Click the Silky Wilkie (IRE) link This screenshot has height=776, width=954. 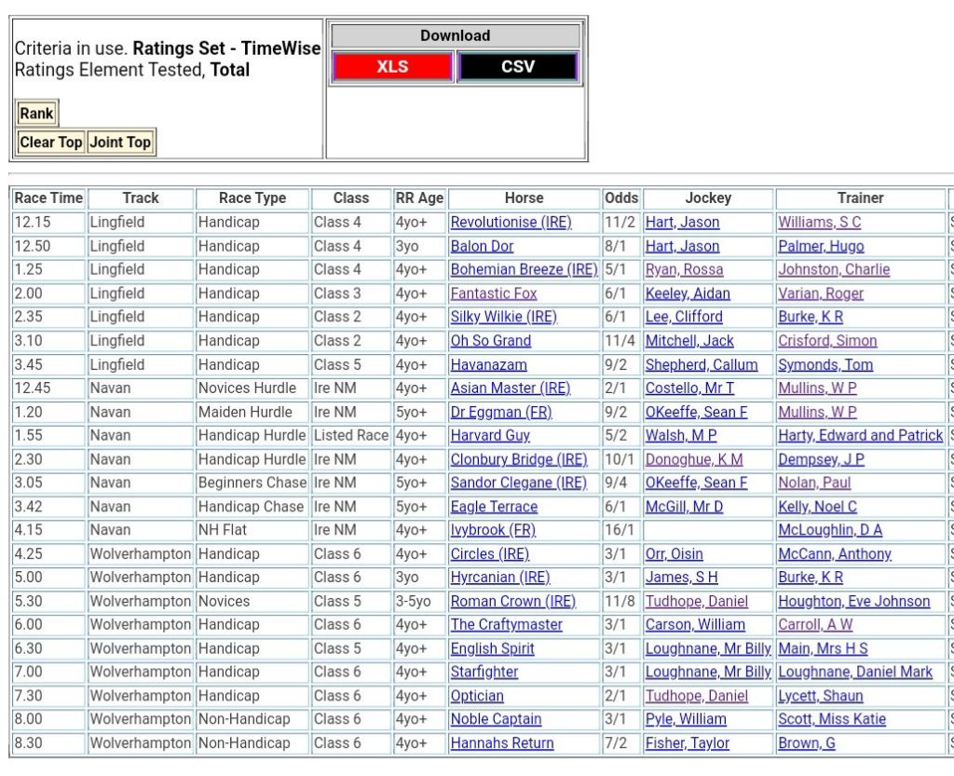[503, 317]
